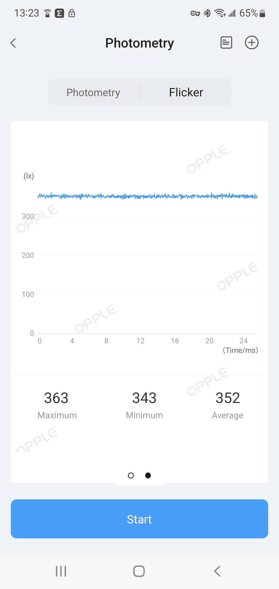Tap the blue flicker waveform line

click(x=147, y=196)
